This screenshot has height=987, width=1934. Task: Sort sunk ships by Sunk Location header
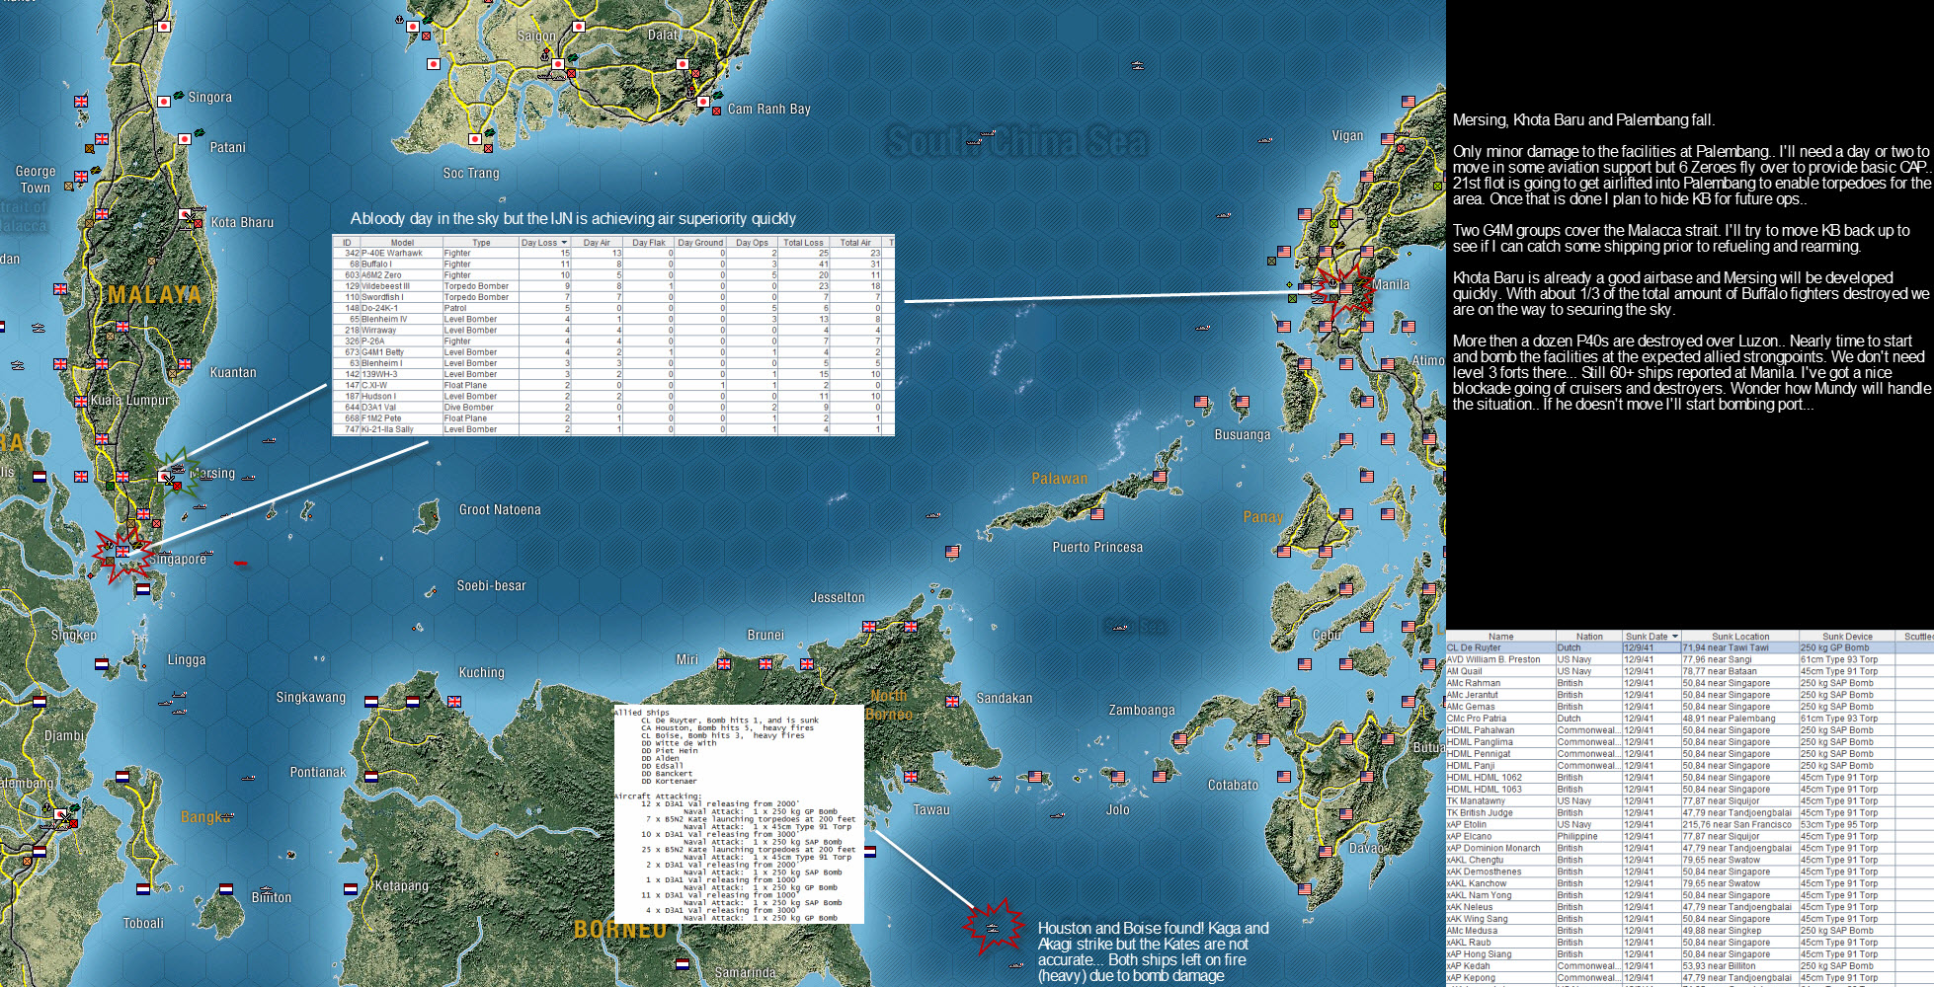coord(1740,637)
